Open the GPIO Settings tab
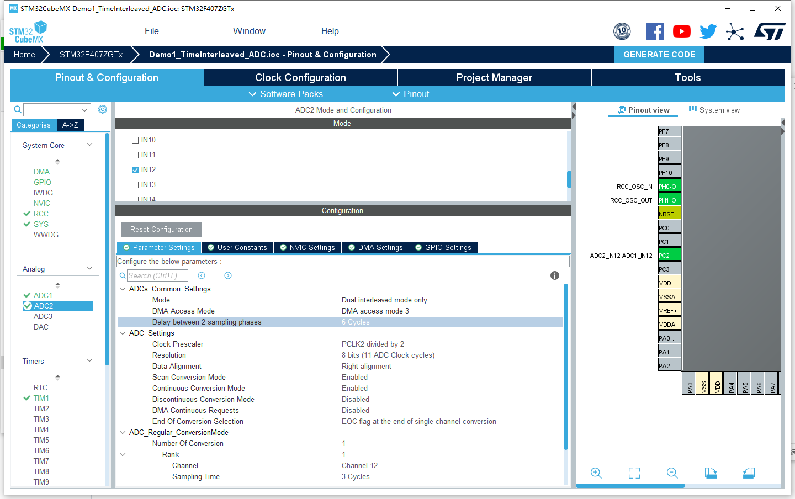The image size is (795, 499). tap(443, 247)
